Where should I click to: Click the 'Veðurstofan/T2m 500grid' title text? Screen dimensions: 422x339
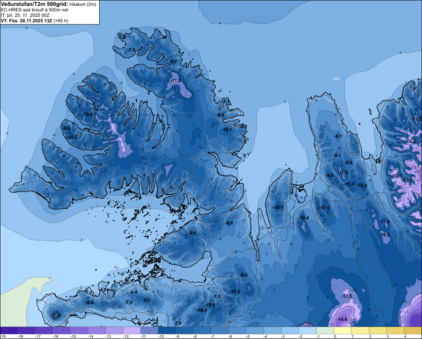[35, 4]
